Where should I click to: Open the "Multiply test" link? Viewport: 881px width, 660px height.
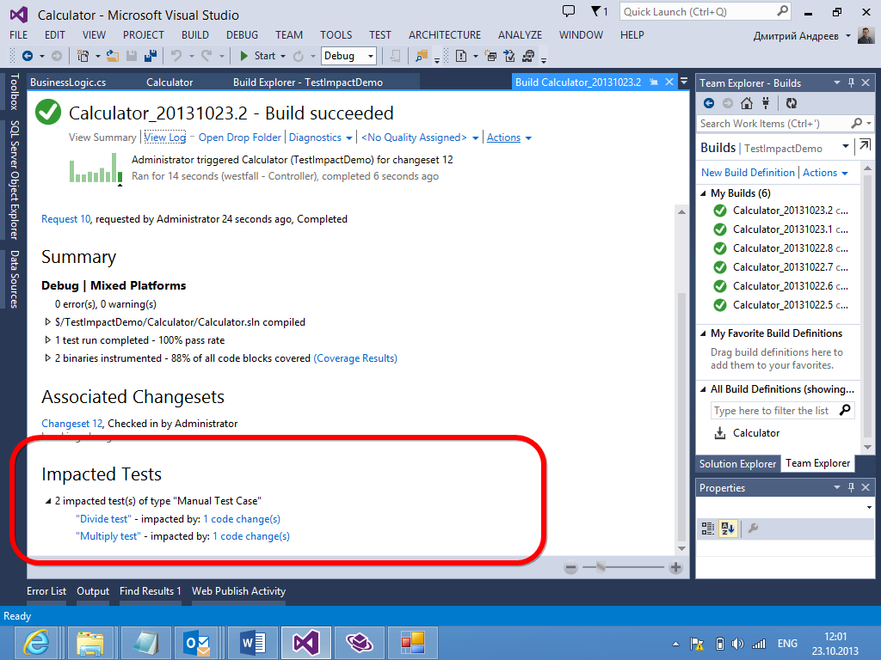pos(108,536)
